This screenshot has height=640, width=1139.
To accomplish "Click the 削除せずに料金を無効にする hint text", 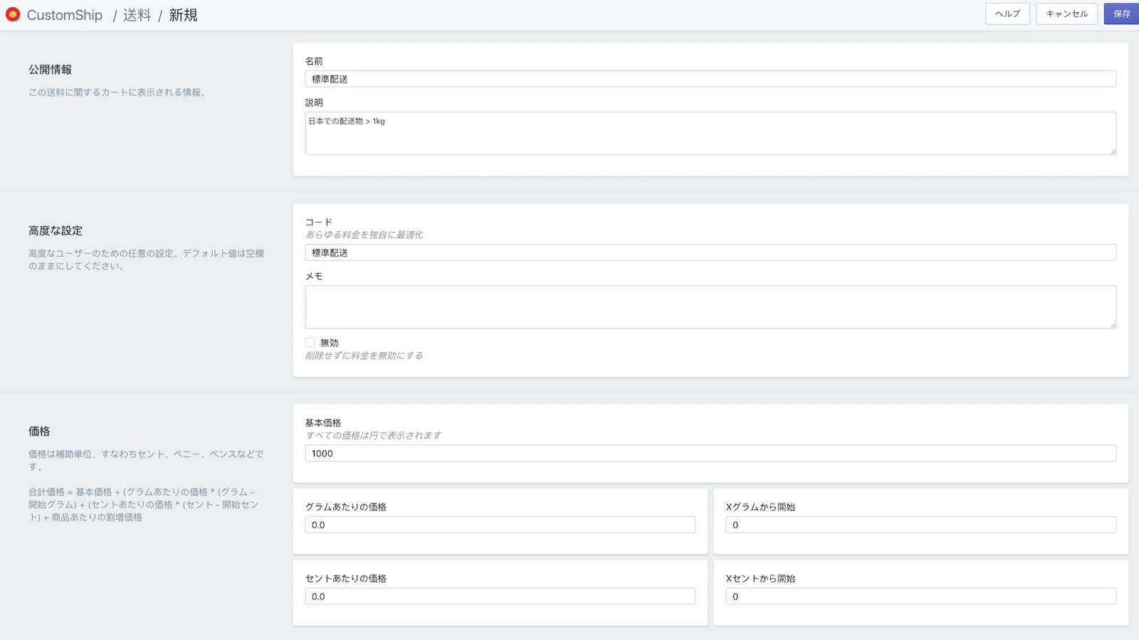I will point(364,356).
